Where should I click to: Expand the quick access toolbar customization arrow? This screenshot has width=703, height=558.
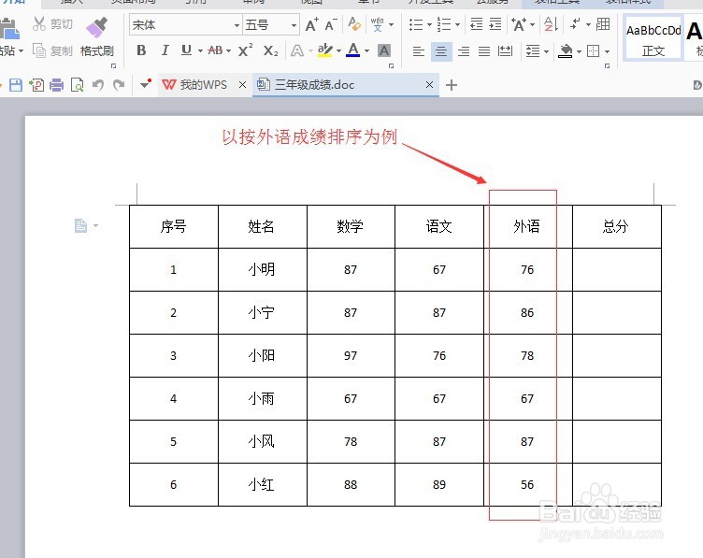145,84
